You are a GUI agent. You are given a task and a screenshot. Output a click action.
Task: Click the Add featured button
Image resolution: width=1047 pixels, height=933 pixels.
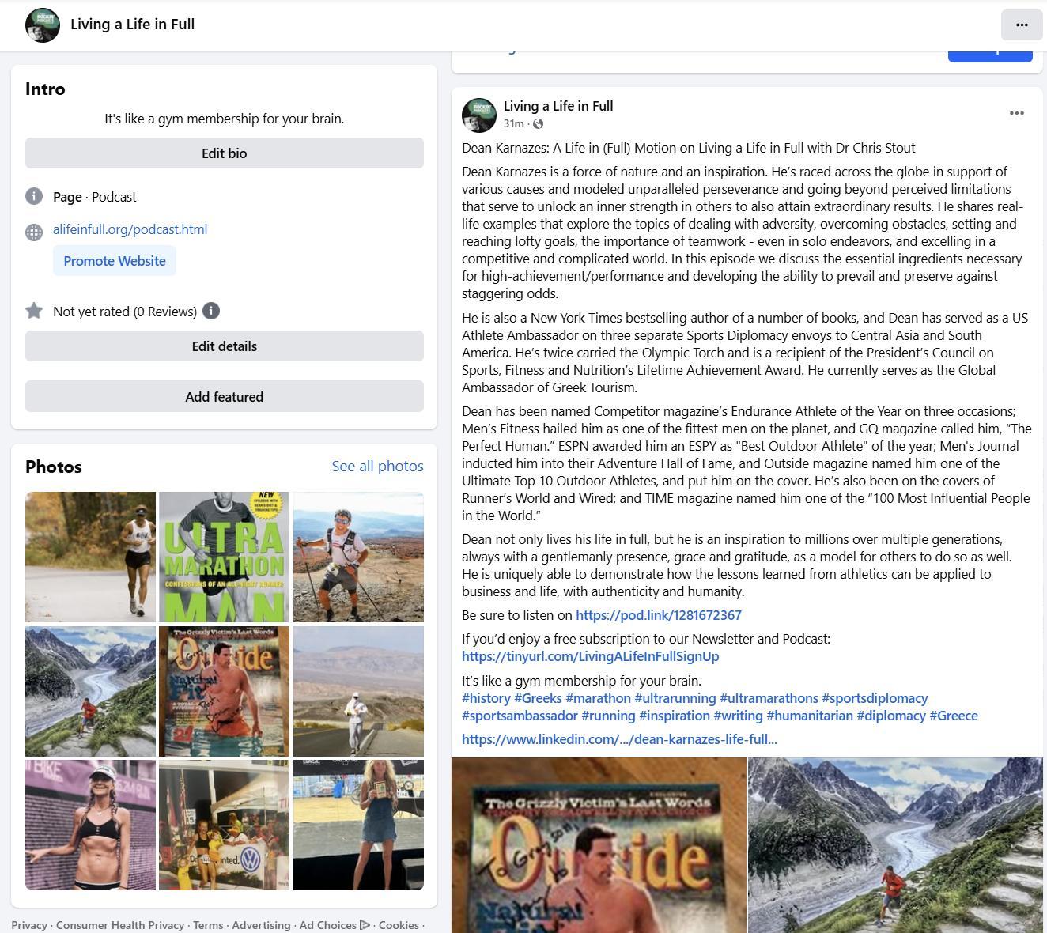(x=225, y=397)
